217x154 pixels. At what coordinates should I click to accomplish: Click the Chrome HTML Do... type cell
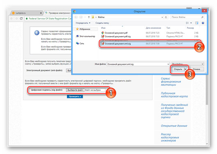tap(175, 33)
